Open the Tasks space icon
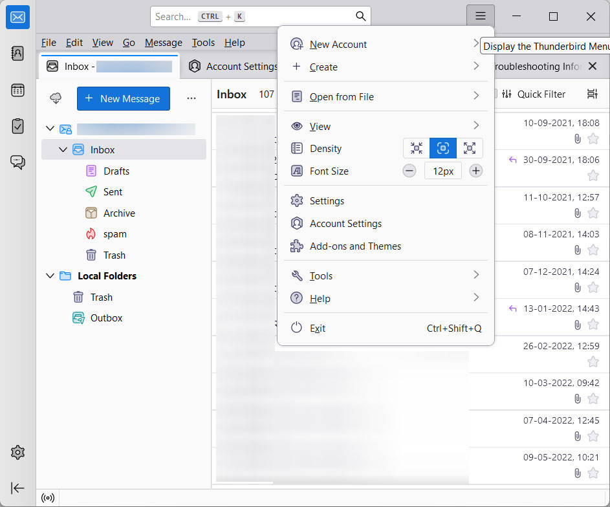 (17, 126)
